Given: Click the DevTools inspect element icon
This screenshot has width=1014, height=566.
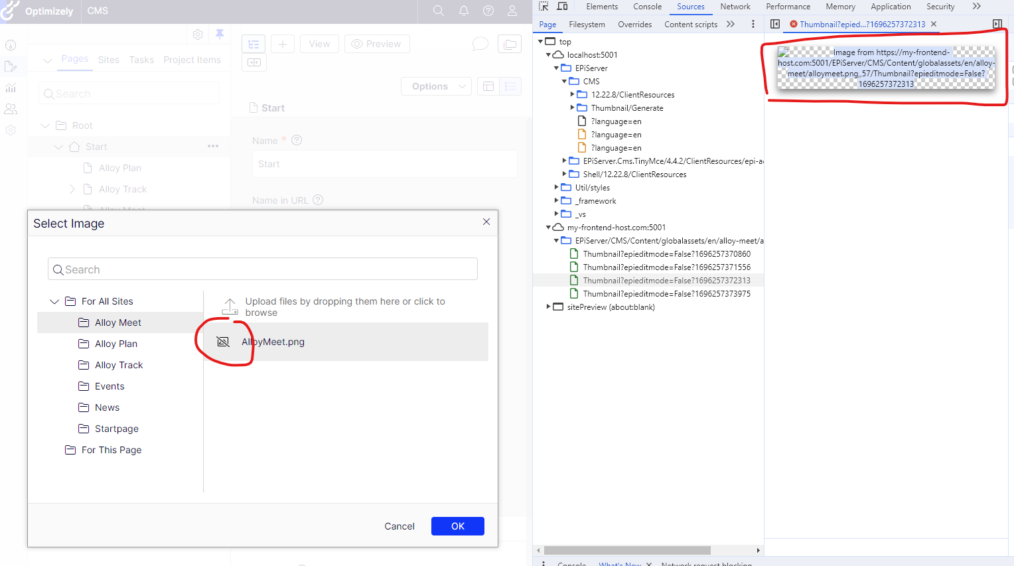Looking at the screenshot, I should (x=543, y=7).
